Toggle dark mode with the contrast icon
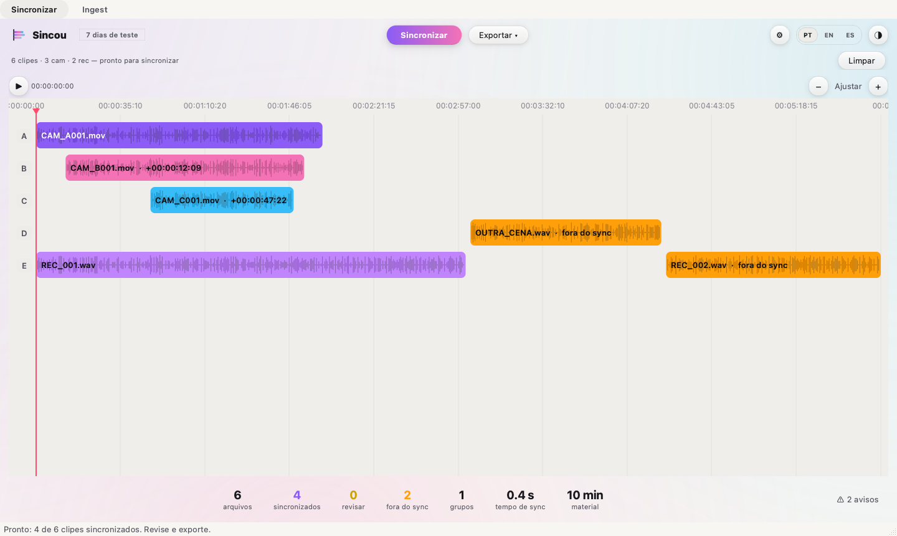Image resolution: width=897 pixels, height=536 pixels. pos(878,35)
